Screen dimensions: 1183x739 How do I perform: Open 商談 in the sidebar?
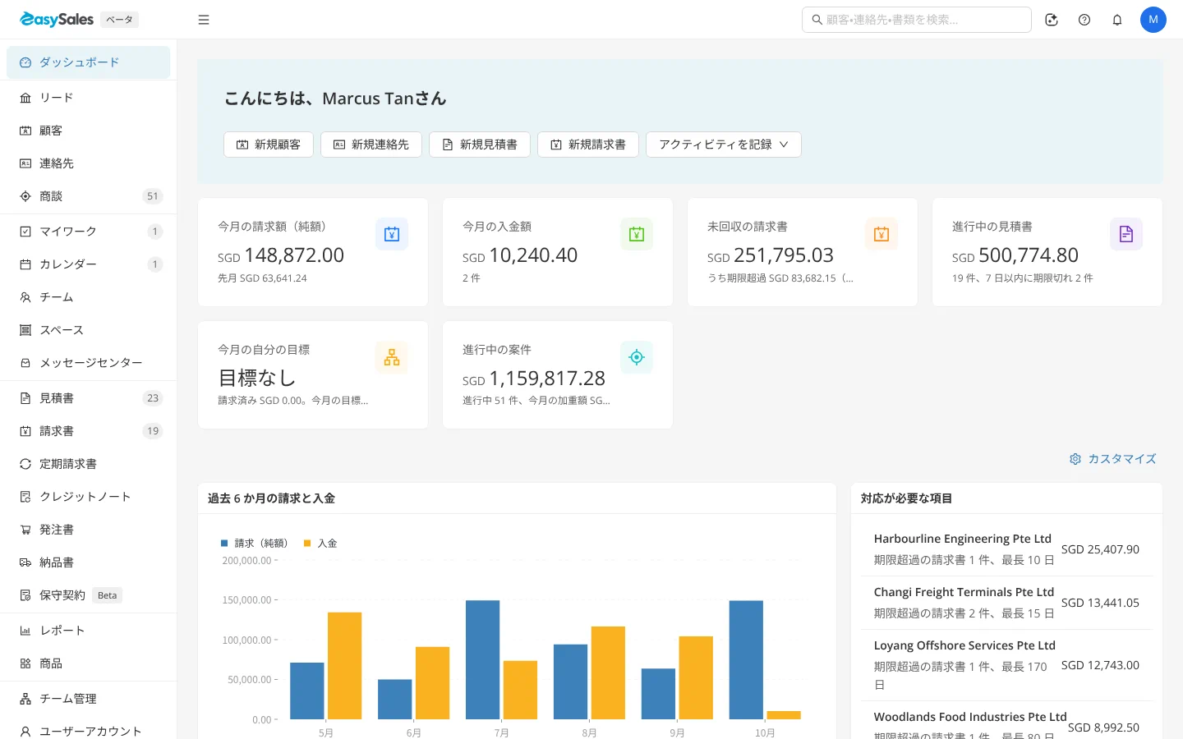click(x=88, y=196)
